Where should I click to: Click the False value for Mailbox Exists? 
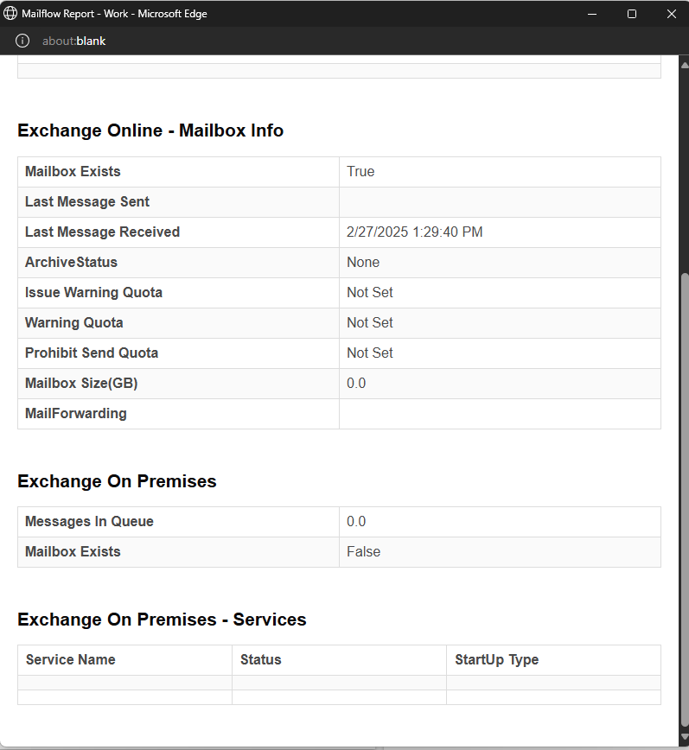(363, 551)
